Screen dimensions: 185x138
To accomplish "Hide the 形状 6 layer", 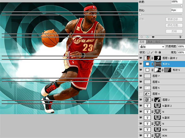I will click(x=141, y=64).
